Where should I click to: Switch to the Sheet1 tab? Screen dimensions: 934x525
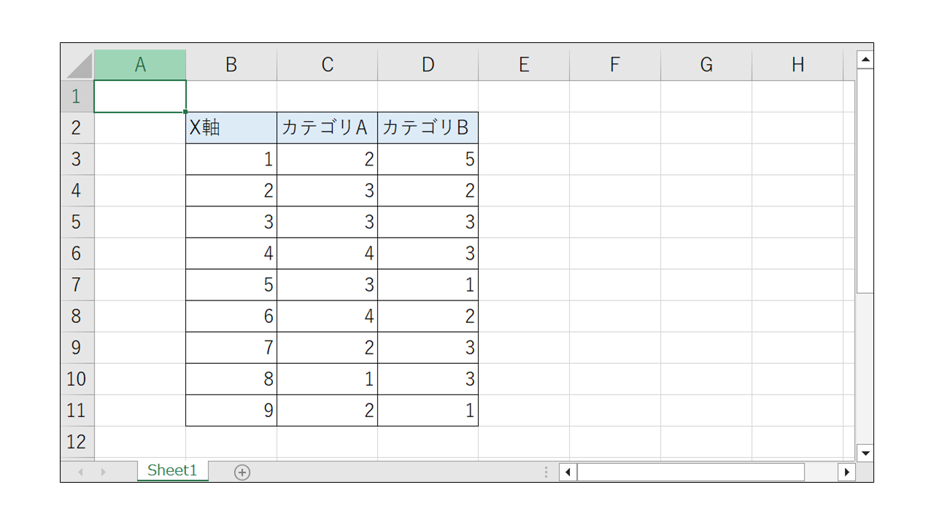tap(172, 470)
